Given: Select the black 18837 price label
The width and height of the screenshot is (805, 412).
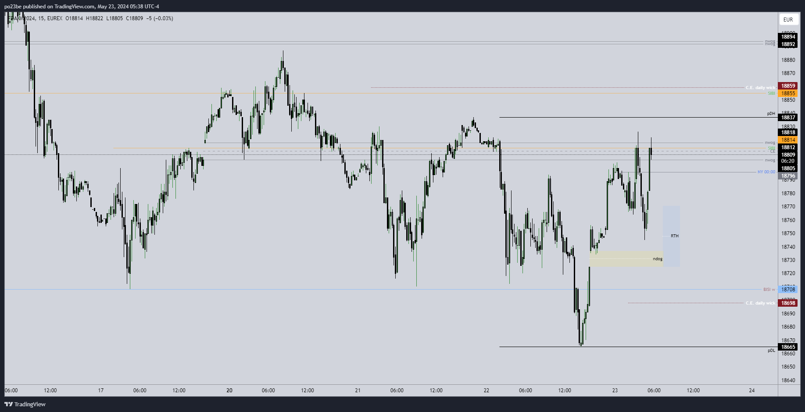Looking at the screenshot, I should click(788, 118).
